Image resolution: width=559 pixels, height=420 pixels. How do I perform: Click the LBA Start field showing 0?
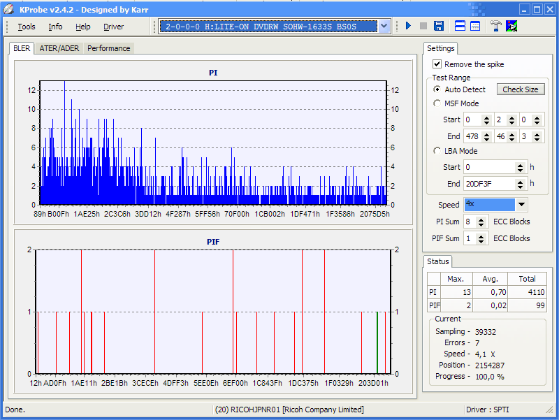[x=490, y=167]
